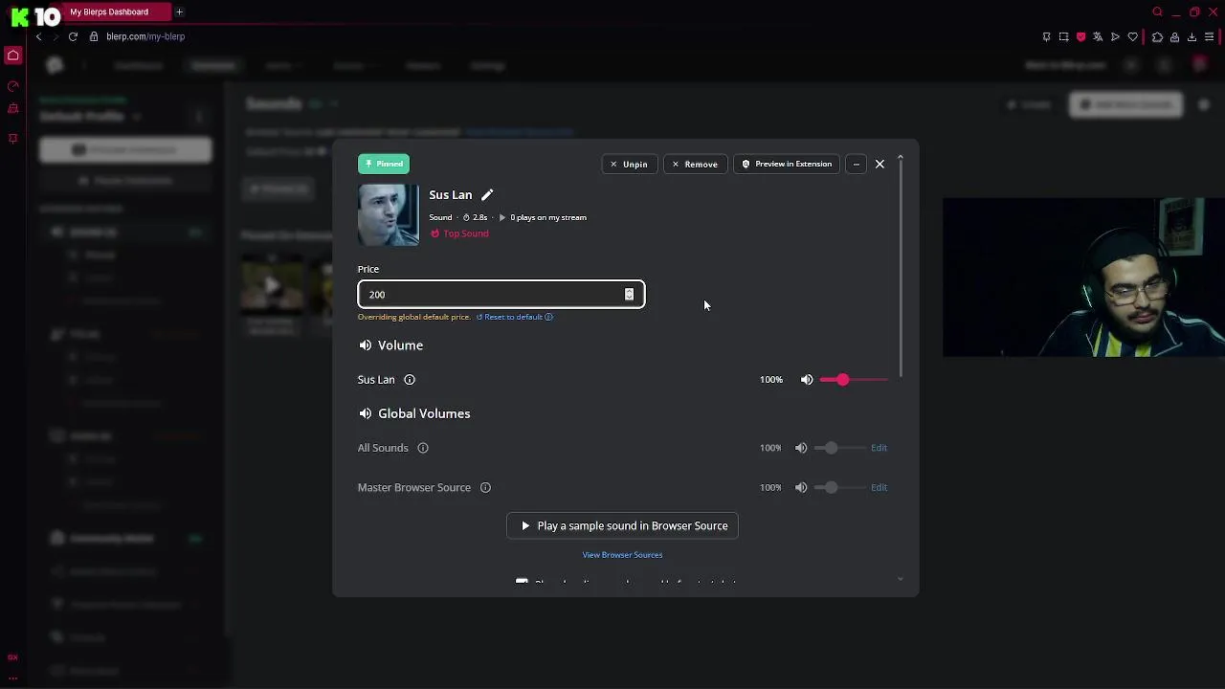
Task: Play a sample sound in Browser Source
Action: point(622,526)
